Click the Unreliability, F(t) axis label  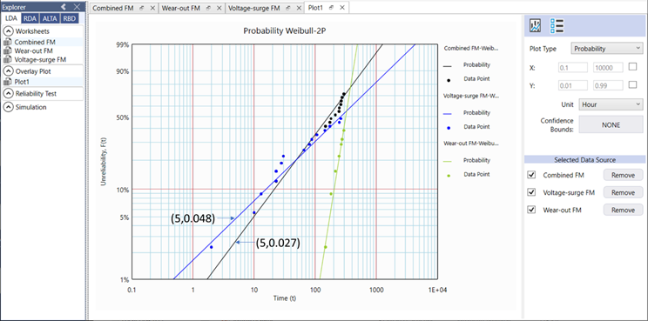(x=104, y=162)
